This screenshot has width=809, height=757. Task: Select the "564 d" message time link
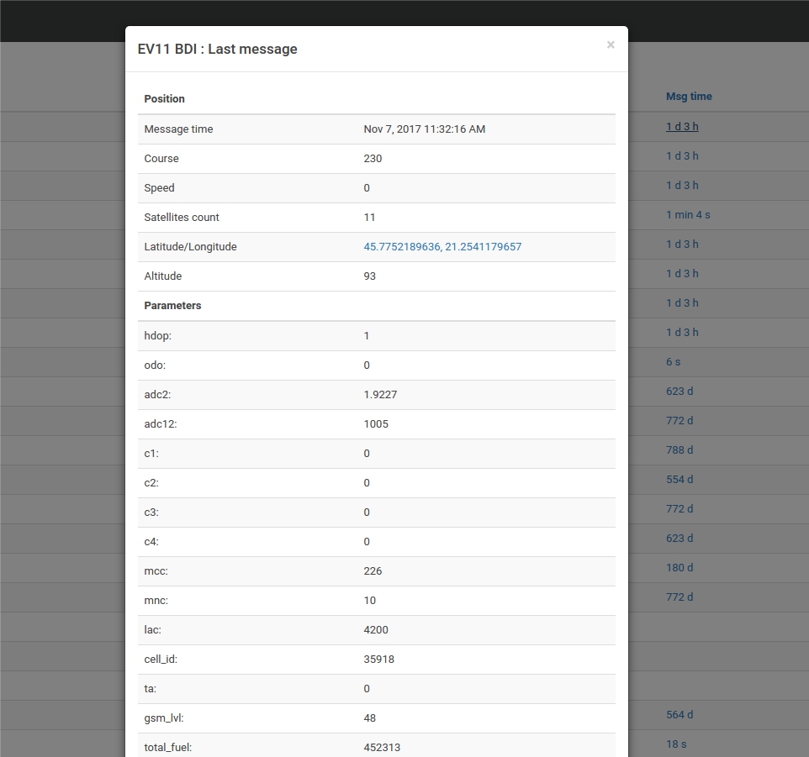pyautogui.click(x=679, y=715)
